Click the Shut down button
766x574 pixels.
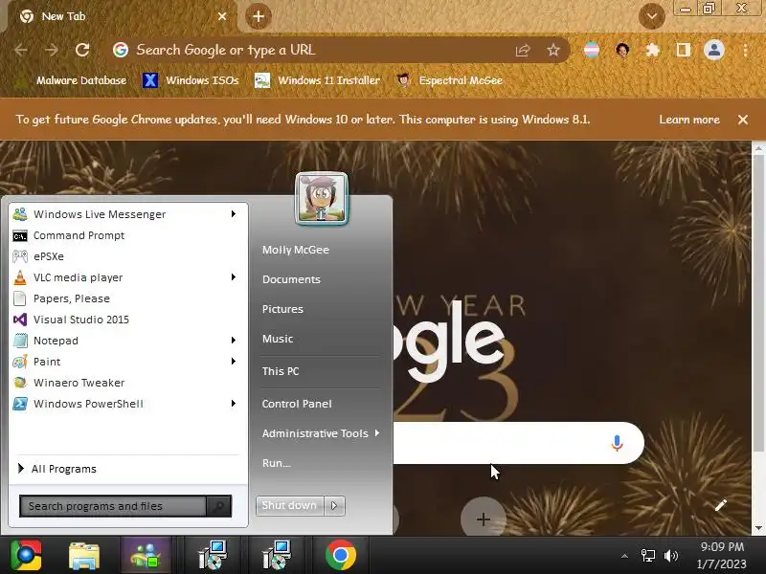click(x=290, y=505)
